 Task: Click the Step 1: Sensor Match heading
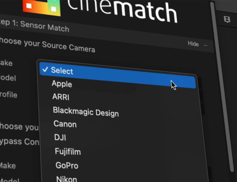35,26
